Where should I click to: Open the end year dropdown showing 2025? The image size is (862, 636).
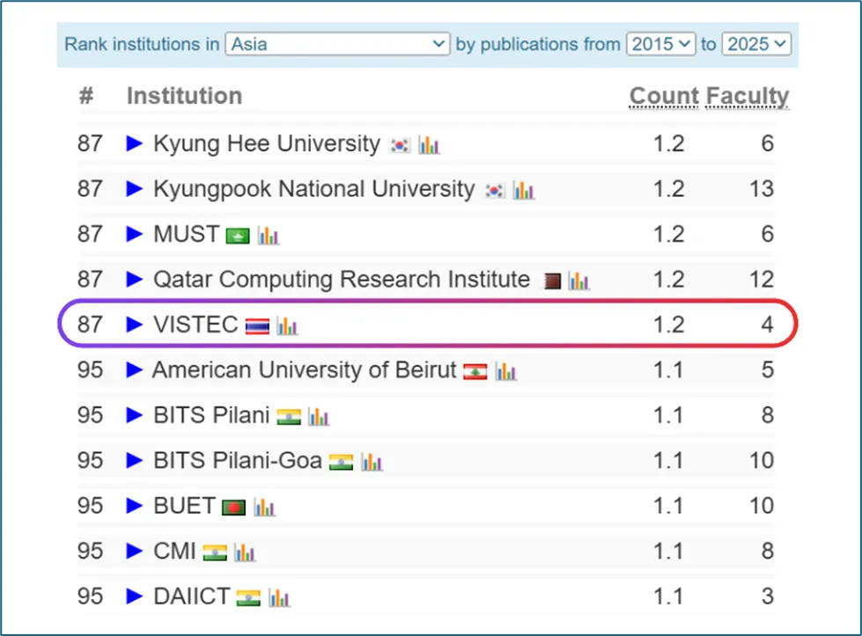point(756,44)
